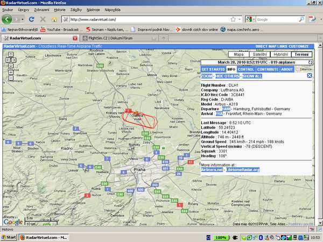
Task: Open the Nástroje menu
Action: click(93, 10)
